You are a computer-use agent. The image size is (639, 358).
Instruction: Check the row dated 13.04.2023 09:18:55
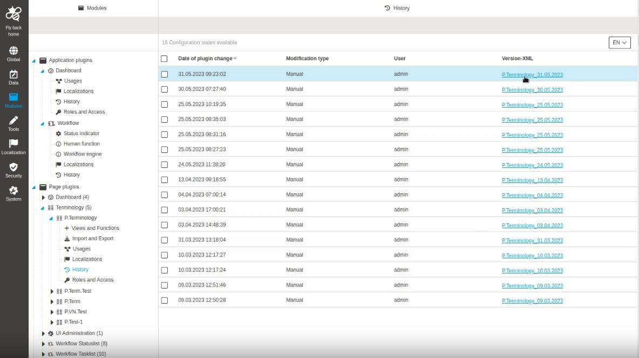coord(164,180)
